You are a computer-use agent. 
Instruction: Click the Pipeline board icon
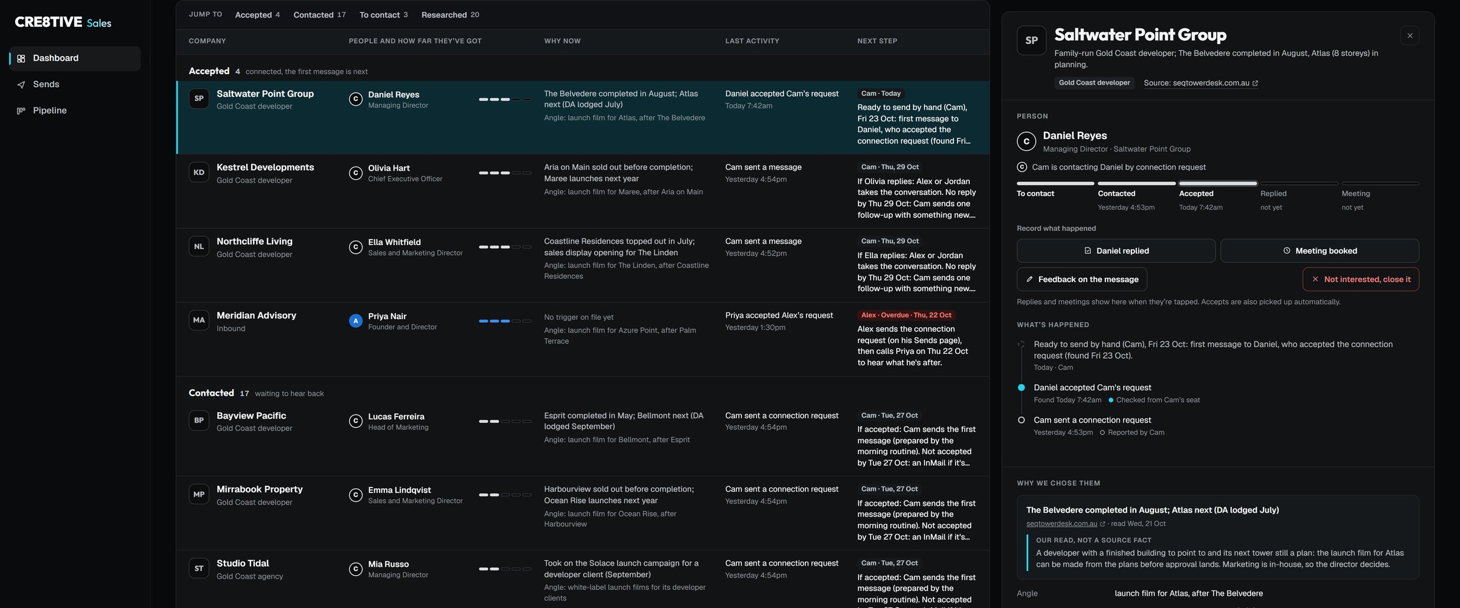point(21,111)
